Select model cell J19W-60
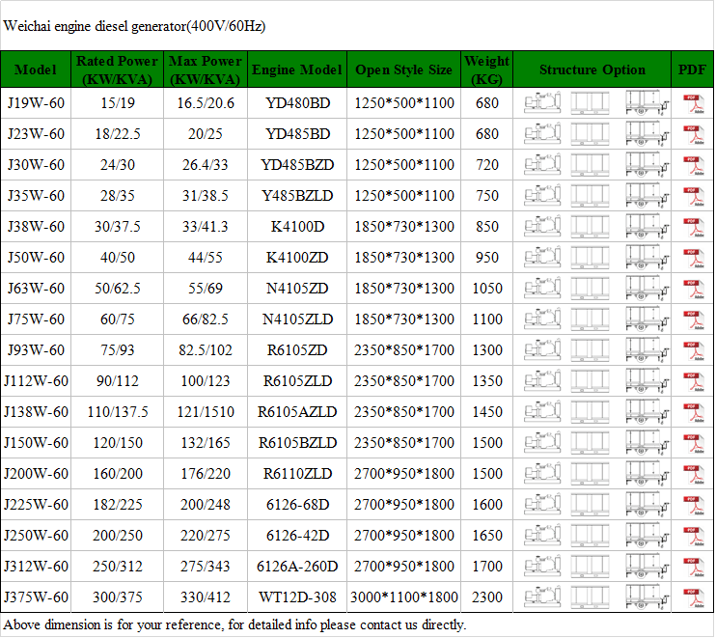The image size is (716, 638). click(36, 102)
